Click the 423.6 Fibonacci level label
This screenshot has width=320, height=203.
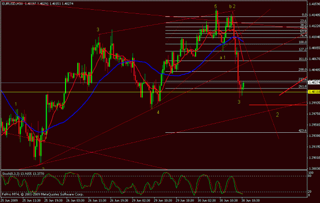[x=303, y=130]
